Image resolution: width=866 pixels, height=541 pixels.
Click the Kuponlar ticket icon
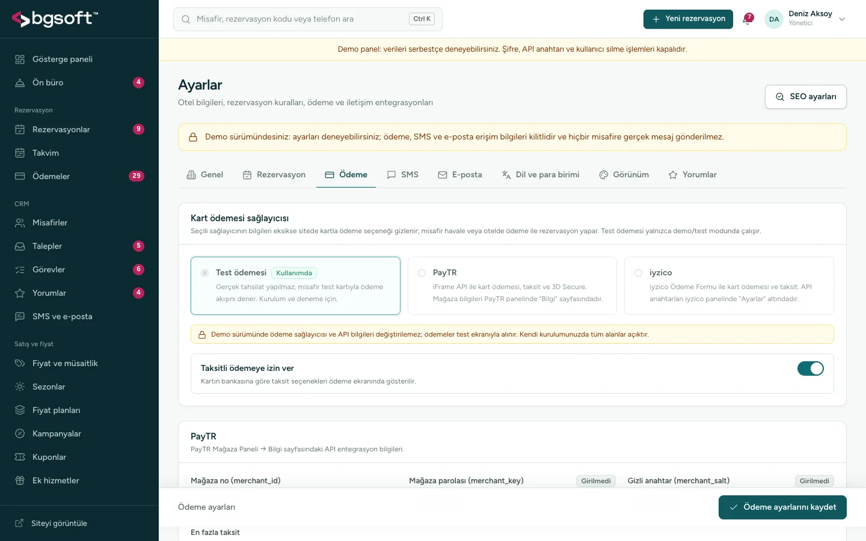coord(20,457)
